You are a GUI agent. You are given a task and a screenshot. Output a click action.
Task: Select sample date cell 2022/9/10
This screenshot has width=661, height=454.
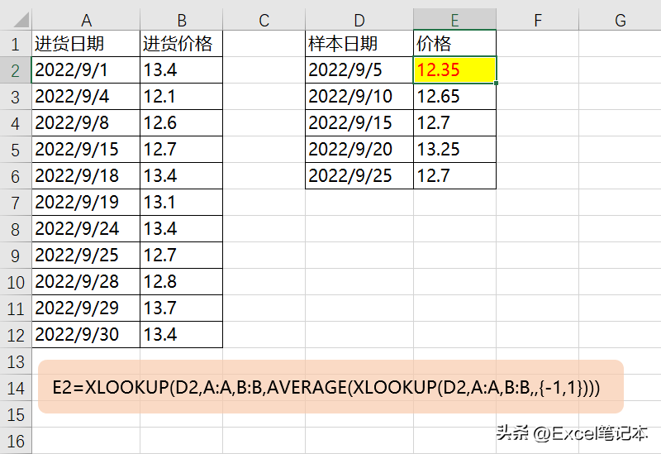click(x=359, y=97)
